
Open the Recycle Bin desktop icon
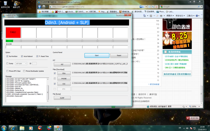pos(5,4)
